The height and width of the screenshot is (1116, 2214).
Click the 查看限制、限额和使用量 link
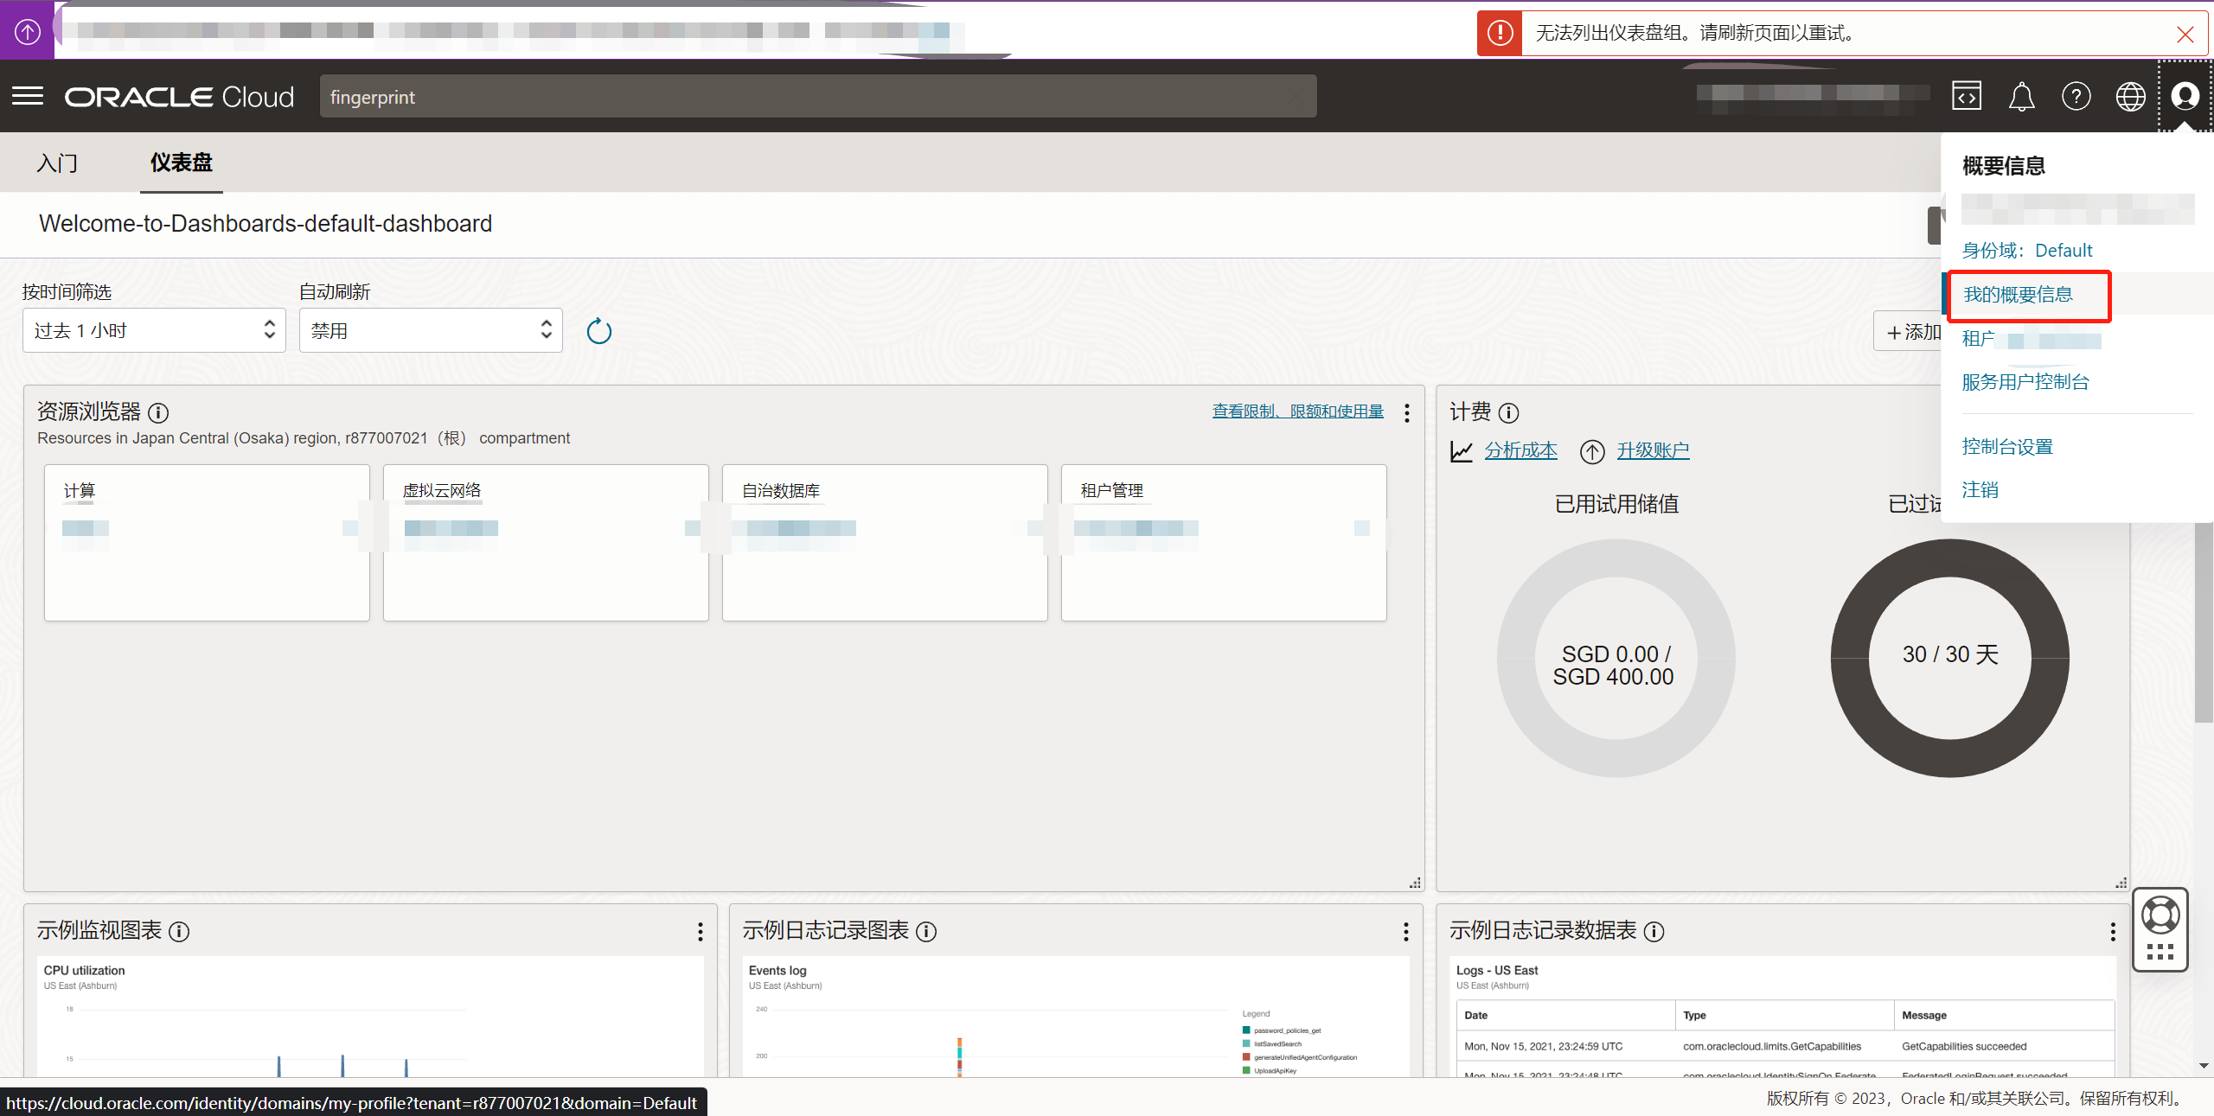click(1297, 411)
